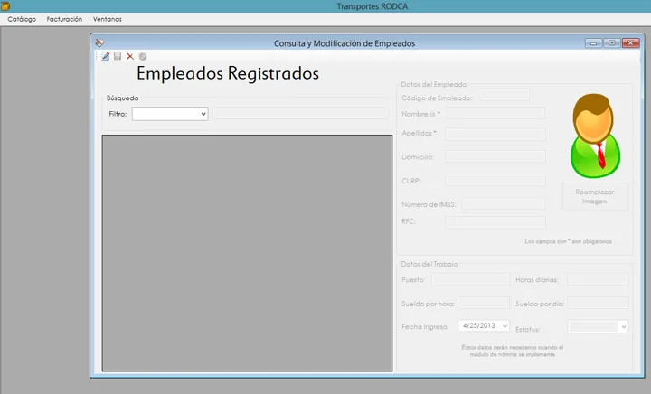Click the Nombre(s) input field
Screen dimensions: 651x394
pos(495,113)
